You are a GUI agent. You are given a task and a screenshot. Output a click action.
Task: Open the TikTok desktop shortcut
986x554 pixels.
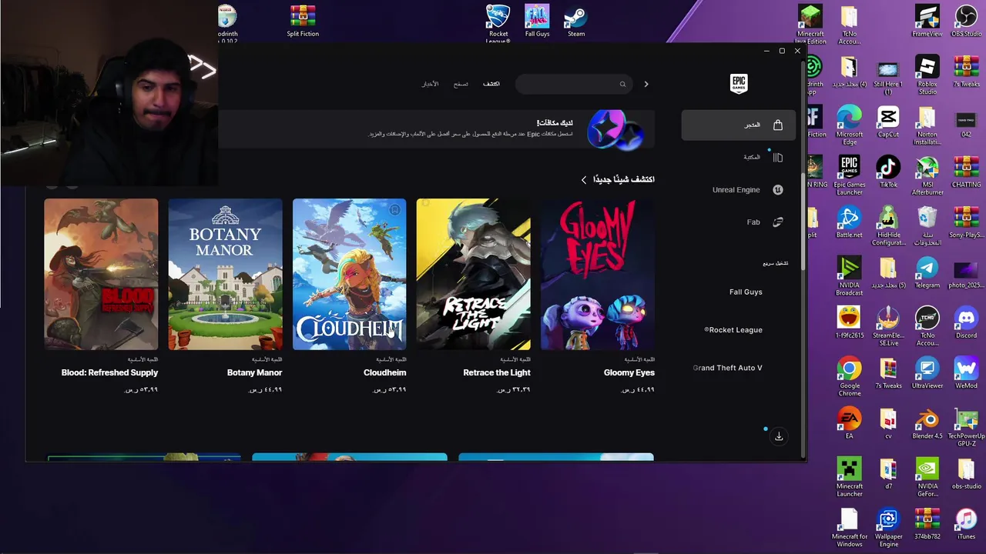coord(888,172)
